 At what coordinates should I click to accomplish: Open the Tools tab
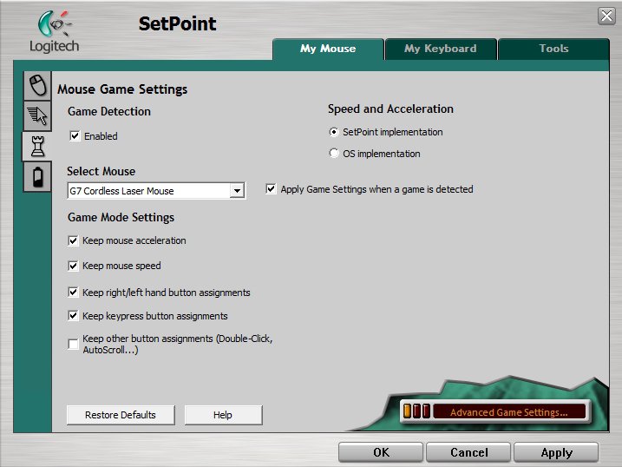[x=553, y=49]
